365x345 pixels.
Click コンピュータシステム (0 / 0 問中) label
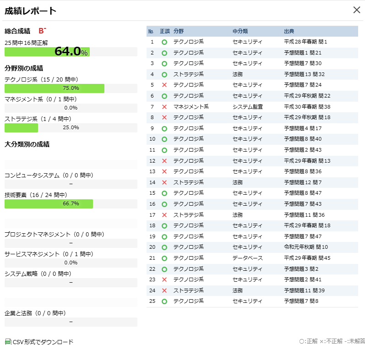click(x=49, y=175)
